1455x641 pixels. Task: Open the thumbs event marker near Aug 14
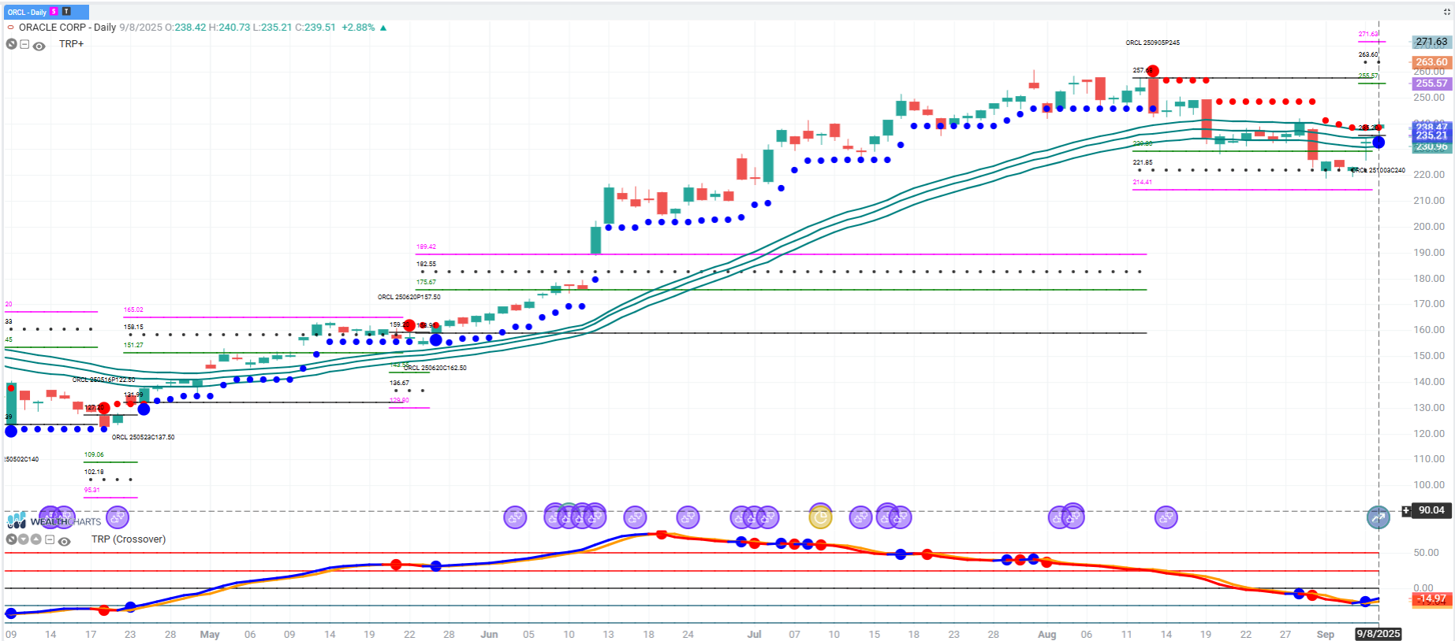[x=1166, y=517]
